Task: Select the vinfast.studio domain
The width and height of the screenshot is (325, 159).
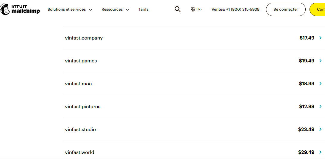Action: (80, 130)
